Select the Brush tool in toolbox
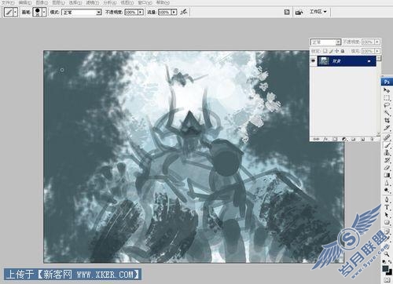This screenshot has width=393, height=284. pyautogui.click(x=387, y=145)
